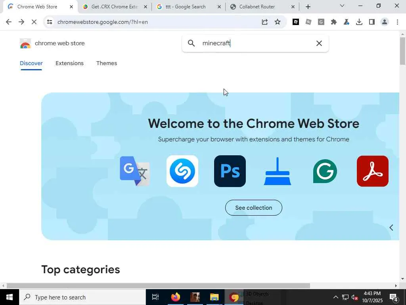Open Task View on the taskbar
Image resolution: width=406 pixels, height=305 pixels.
(155, 297)
